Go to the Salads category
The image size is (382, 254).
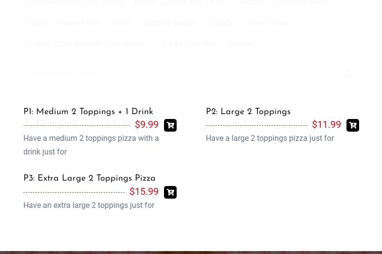click(221, 23)
